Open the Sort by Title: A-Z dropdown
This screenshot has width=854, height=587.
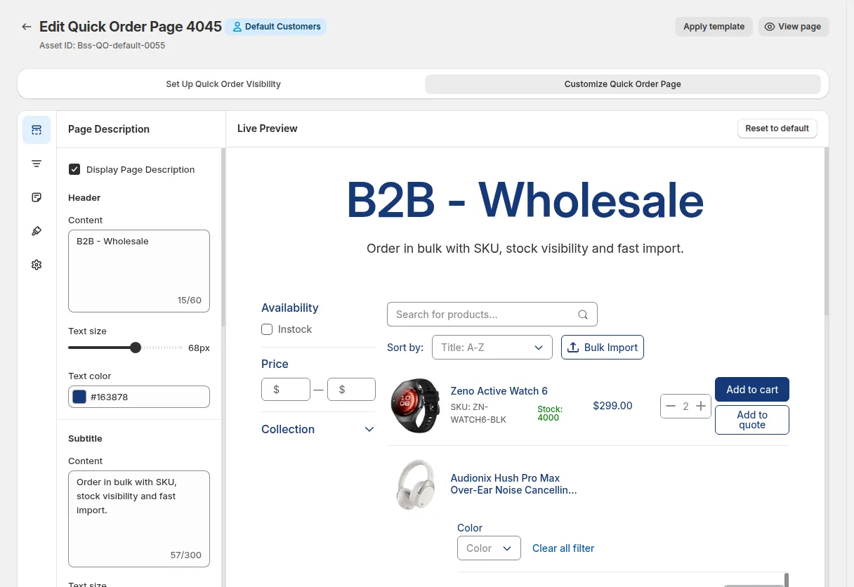[492, 348]
